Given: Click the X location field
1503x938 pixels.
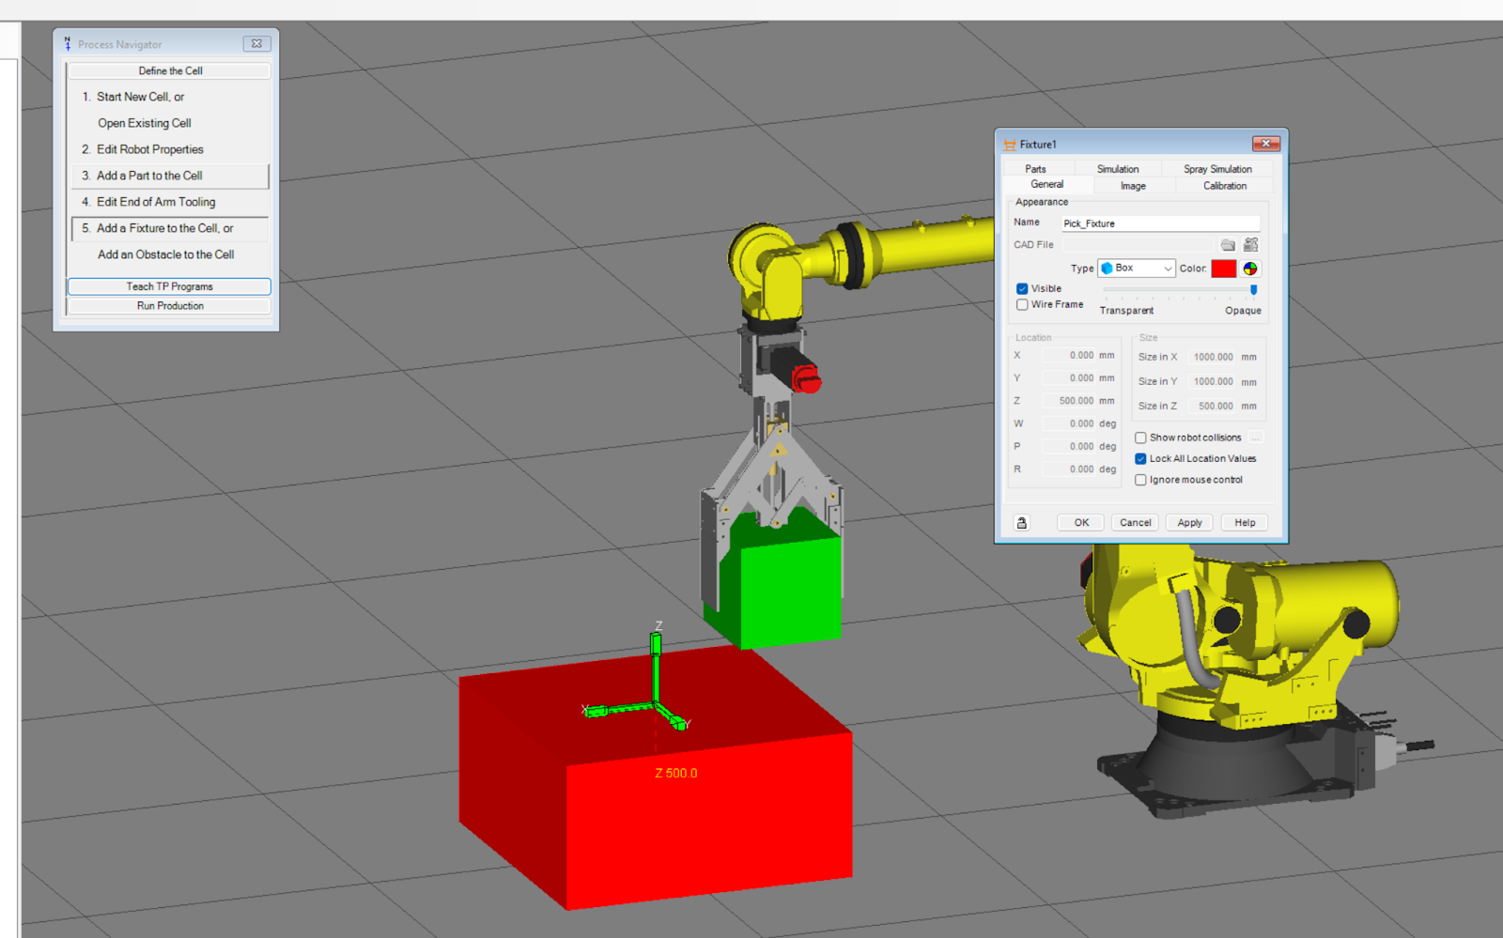Looking at the screenshot, I should [x=1068, y=356].
